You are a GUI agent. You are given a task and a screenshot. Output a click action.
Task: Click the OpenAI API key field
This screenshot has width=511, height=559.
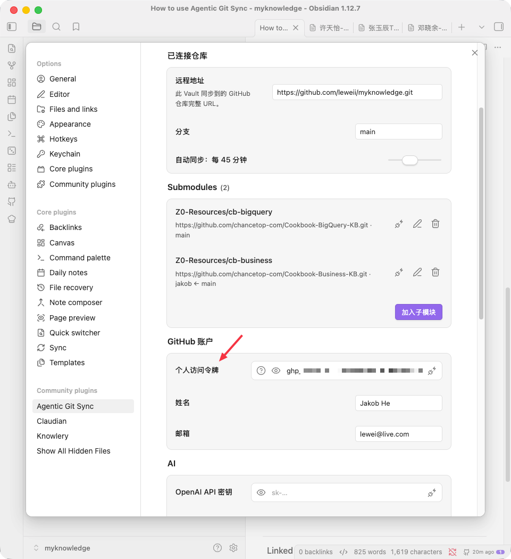347,492
